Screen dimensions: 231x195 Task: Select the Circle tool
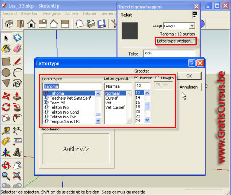(6, 72)
